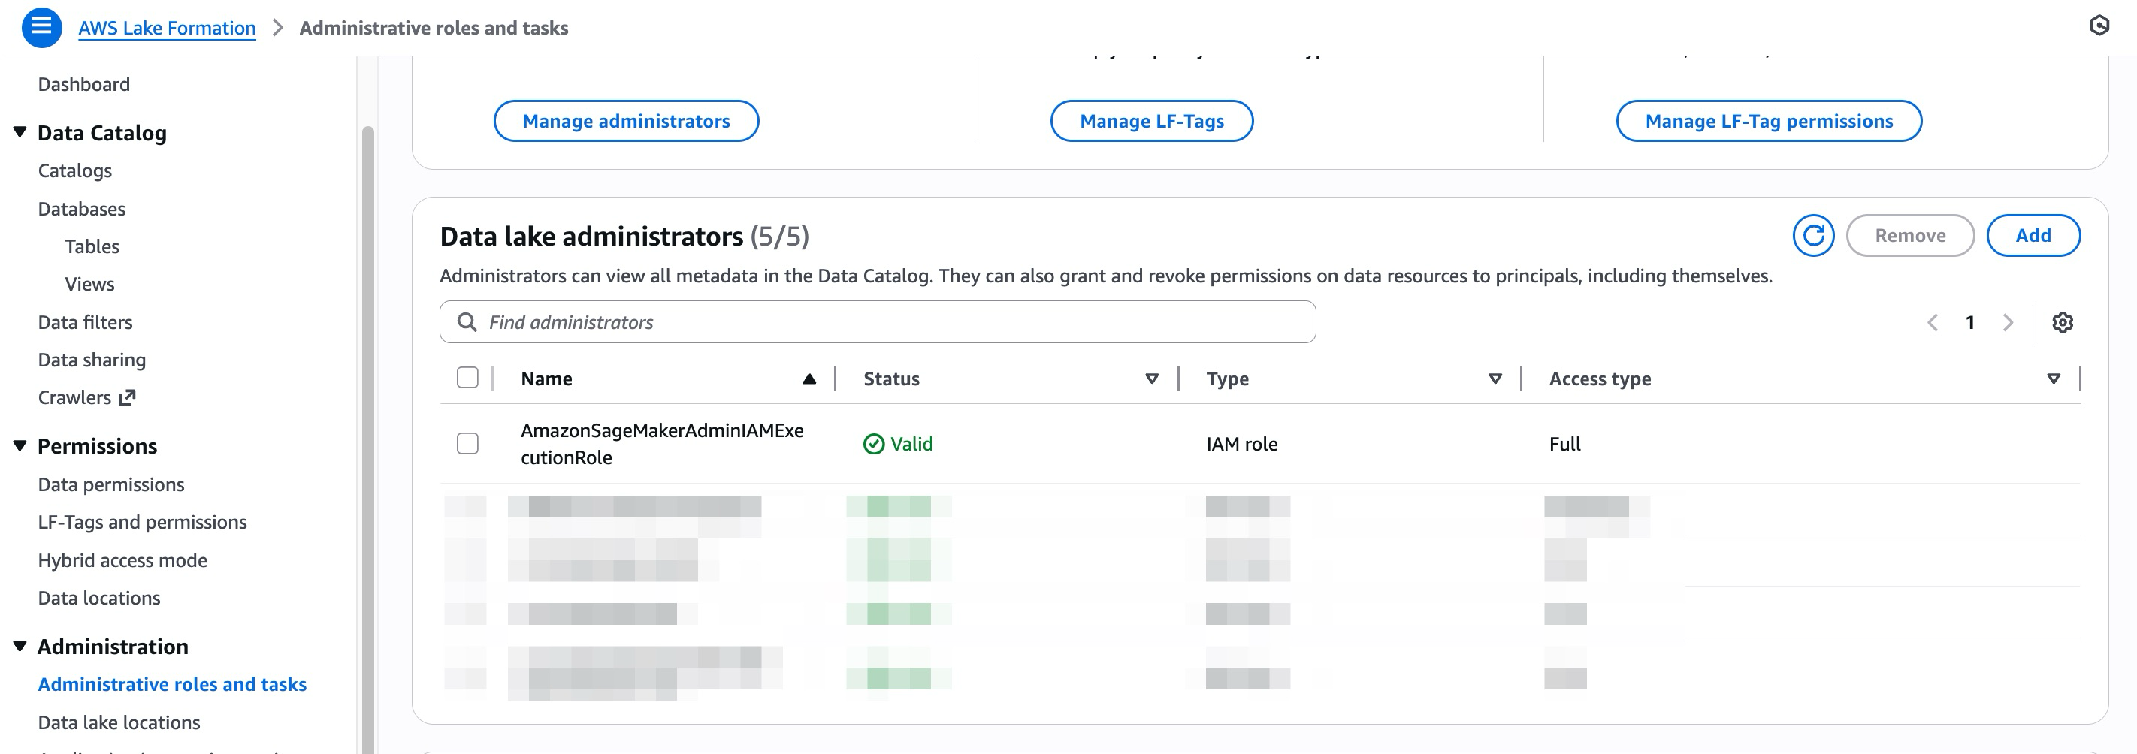Sort by Name column ascending arrow
Image resolution: width=2137 pixels, height=754 pixels.
(x=809, y=379)
